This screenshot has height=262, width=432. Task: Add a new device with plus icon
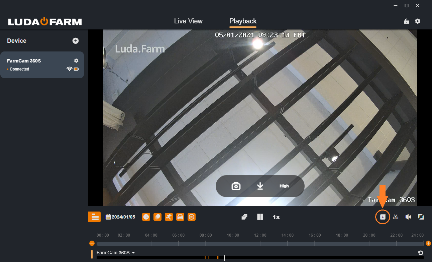[76, 41]
